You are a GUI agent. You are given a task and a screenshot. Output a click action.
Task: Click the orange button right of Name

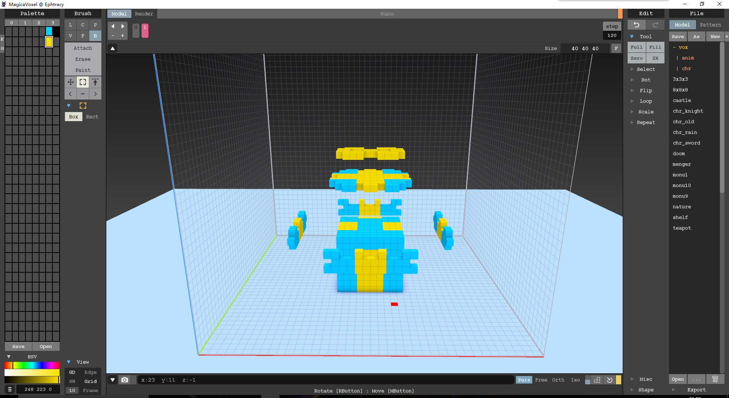pyautogui.click(x=620, y=14)
